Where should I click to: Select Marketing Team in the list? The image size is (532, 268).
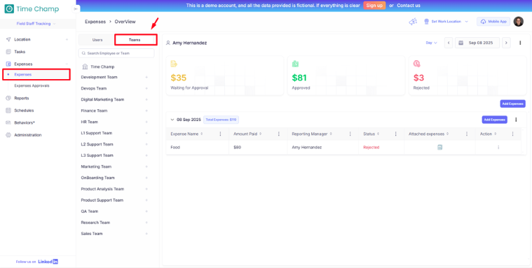96,167
